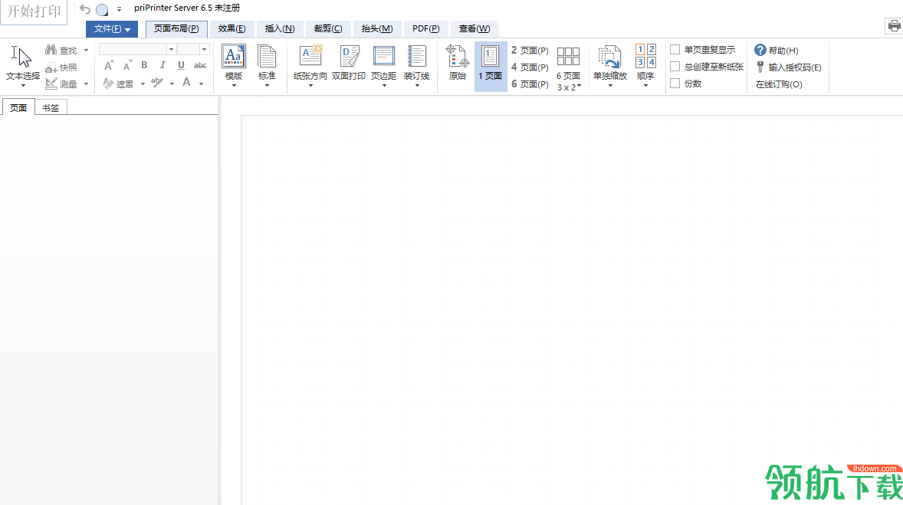This screenshot has width=903, height=505.
Task: Choose 6 页面(P) layout
Action: pyautogui.click(x=530, y=84)
